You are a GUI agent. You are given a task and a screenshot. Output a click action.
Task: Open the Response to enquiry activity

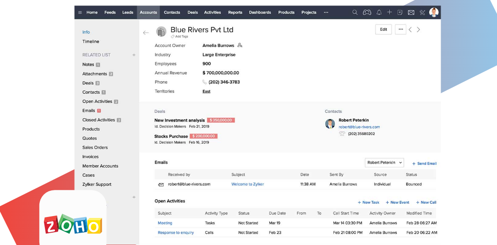[x=175, y=233]
